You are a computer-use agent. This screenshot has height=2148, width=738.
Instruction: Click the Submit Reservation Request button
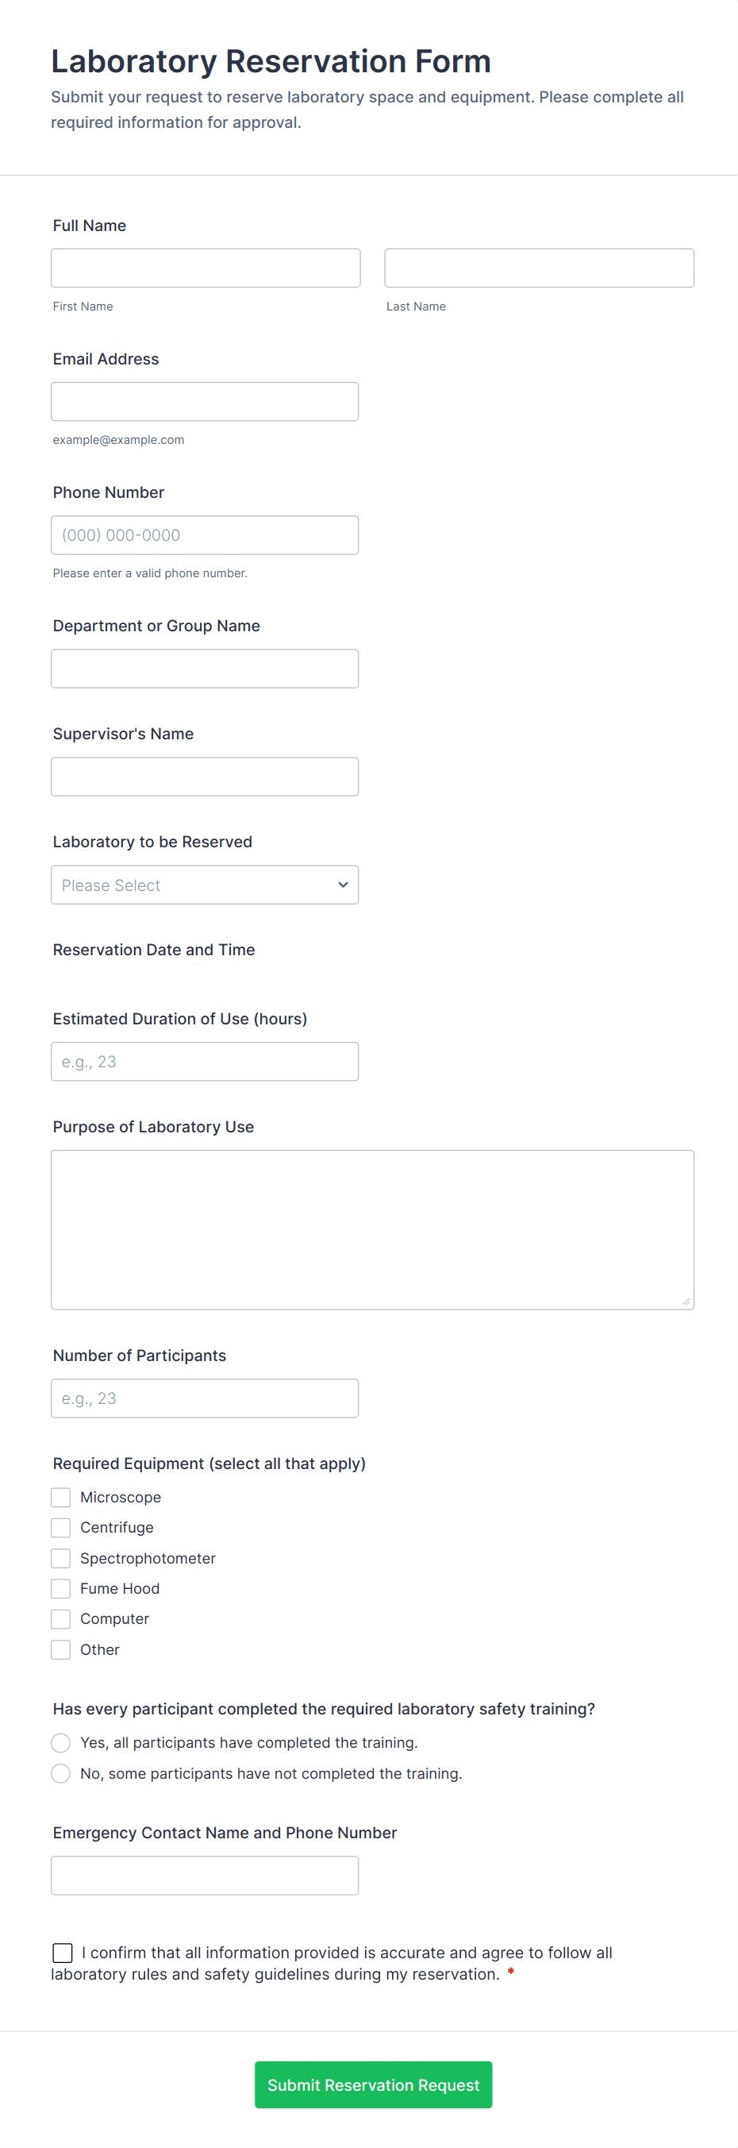[373, 2084]
